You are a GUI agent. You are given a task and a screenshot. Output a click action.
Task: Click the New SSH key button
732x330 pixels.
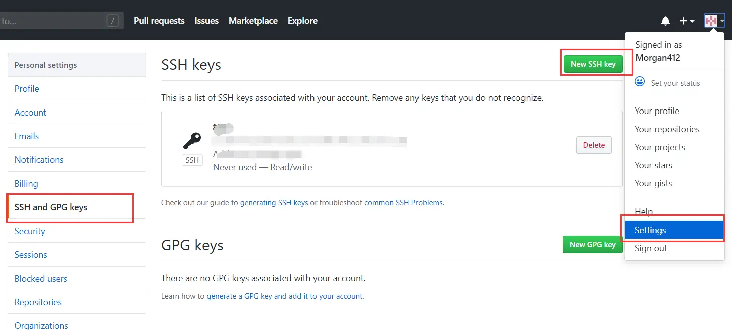(593, 64)
